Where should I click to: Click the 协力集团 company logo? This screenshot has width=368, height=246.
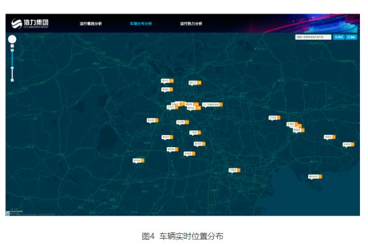30,24
